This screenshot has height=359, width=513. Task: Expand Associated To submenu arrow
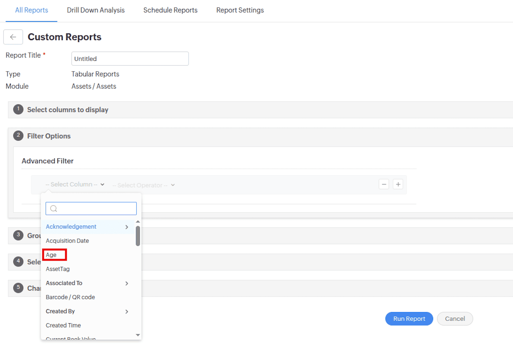[x=127, y=283]
